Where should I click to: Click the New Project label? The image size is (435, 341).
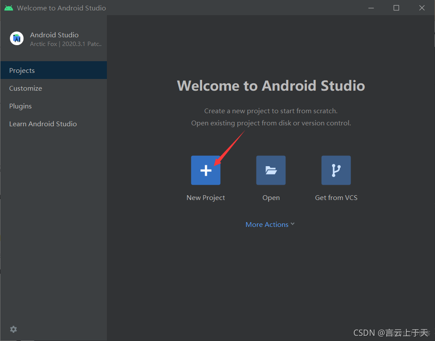[206, 197]
